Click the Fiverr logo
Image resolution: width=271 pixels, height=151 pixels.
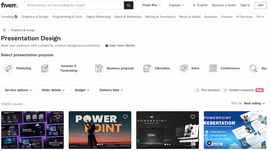(x=9, y=5)
